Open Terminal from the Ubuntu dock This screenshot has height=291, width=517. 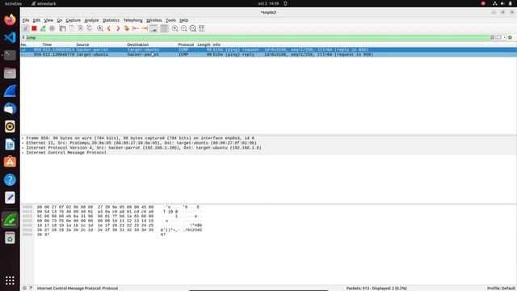[x=10, y=55]
